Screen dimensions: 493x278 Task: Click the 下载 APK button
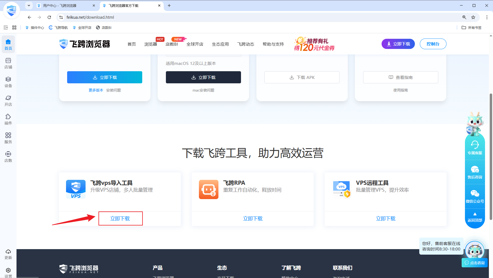[302, 77]
